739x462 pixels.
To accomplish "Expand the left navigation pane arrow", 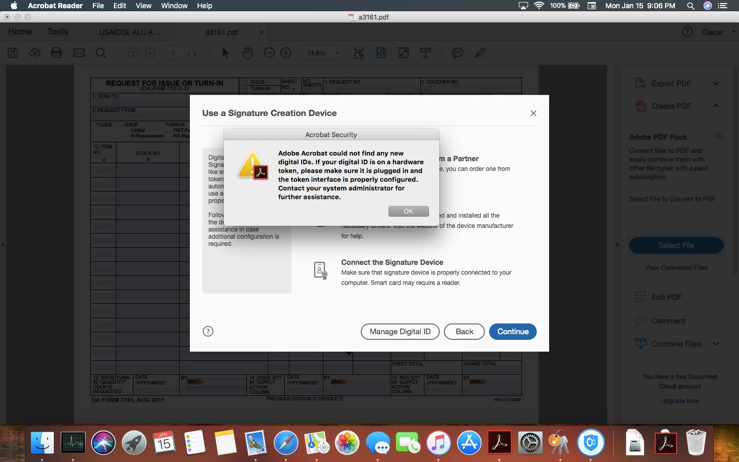I will tap(3, 245).
